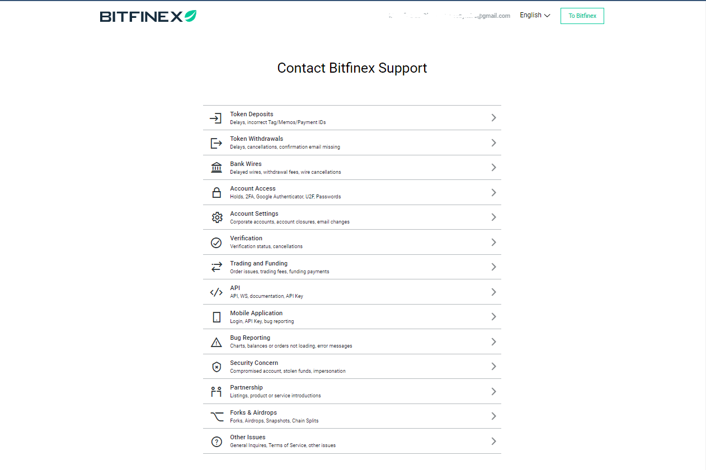Expand Account Settings via its chevron
This screenshot has height=470, width=706.
click(493, 217)
